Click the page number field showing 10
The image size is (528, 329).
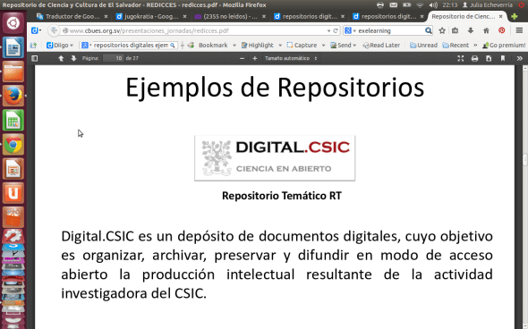point(113,58)
